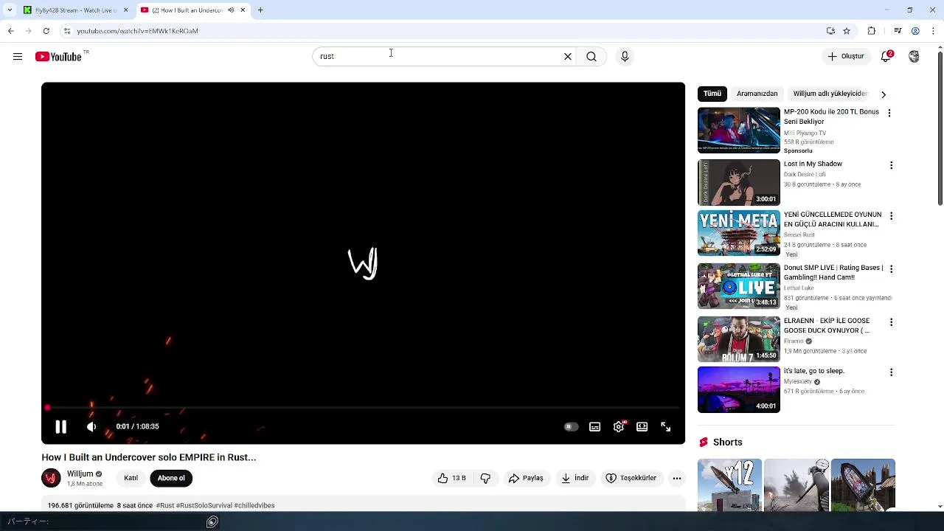Viewport: 944px width, 531px height.
Task: Subscribe with Abone ol button
Action: tap(171, 478)
